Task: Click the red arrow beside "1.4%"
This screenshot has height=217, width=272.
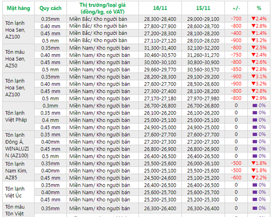Action: [x=253, y=33]
